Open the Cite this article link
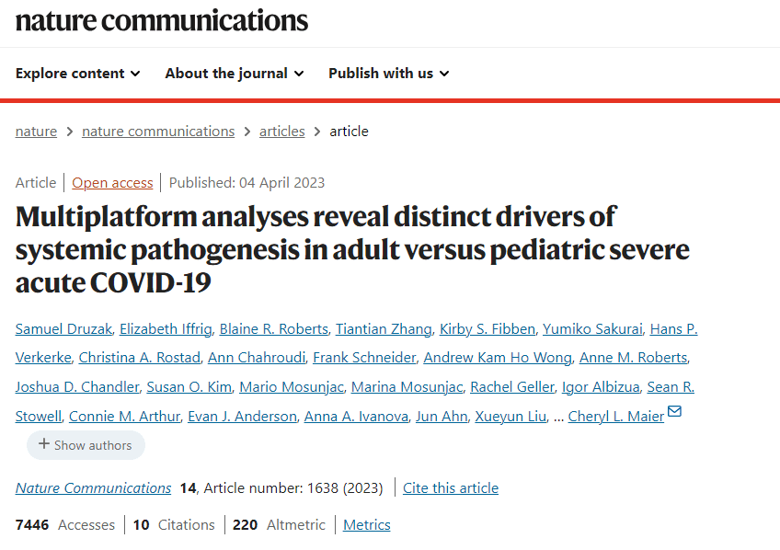Image resolution: width=780 pixels, height=550 pixels. coord(450,488)
